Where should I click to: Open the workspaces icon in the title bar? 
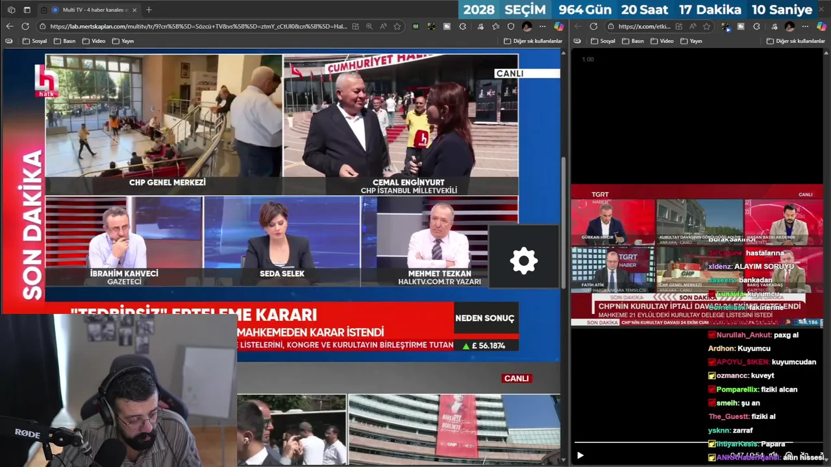[11, 10]
